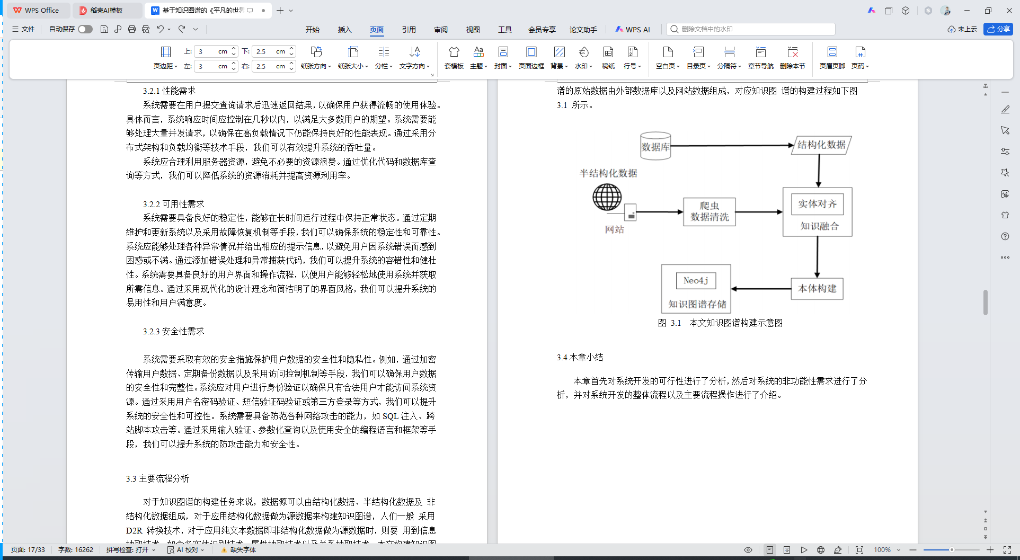Screen dimensions: 1020x560
Task: Open the 页面边框 page border tool
Action: coord(531,57)
